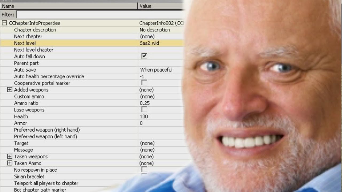This screenshot has width=342, height=192.
Task: Select the Lose weapons property name
Action: (29, 110)
